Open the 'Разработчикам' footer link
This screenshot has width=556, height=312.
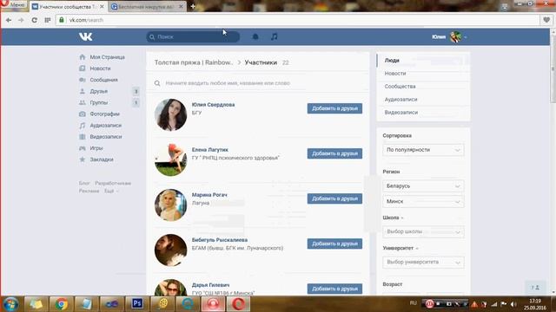pyautogui.click(x=113, y=183)
